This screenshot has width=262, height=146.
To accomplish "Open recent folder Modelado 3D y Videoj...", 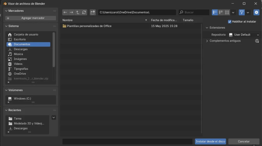I will (x=28, y=124).
